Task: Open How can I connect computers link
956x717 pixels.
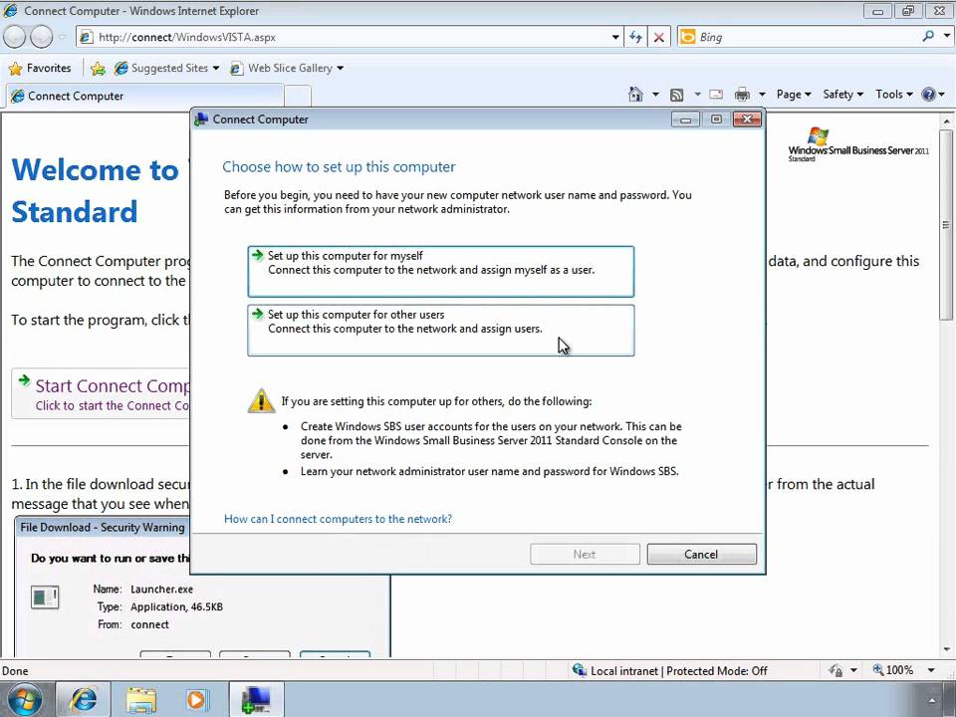Action: tap(338, 519)
